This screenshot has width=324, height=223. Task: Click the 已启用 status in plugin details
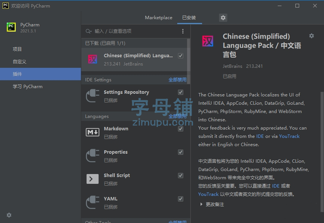(230, 76)
